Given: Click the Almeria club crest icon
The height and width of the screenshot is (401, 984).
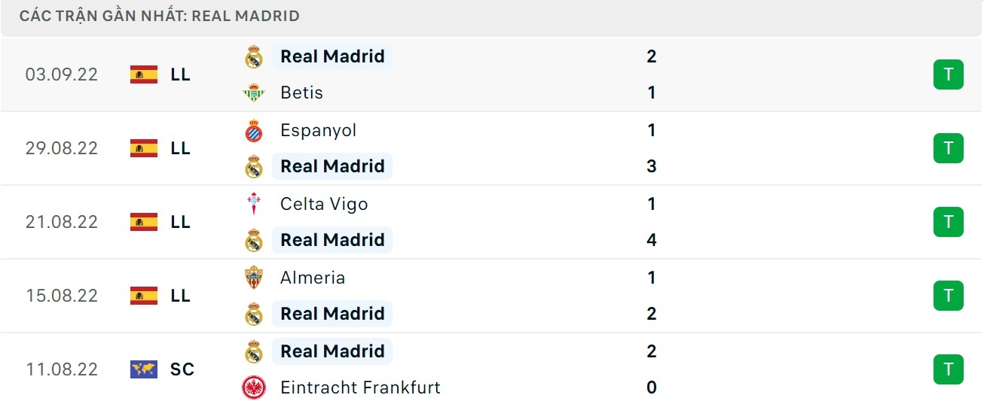Looking at the screenshot, I should point(254,278).
